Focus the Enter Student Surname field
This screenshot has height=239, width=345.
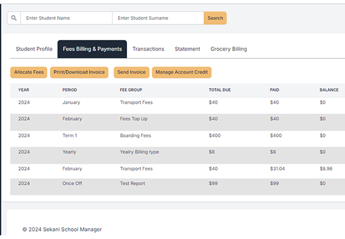click(158, 18)
